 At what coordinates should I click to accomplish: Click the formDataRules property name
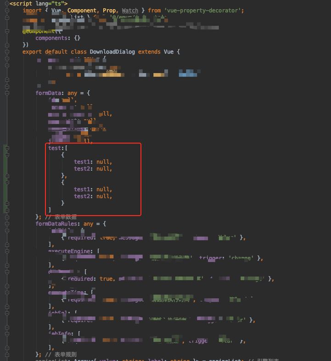coord(56,224)
